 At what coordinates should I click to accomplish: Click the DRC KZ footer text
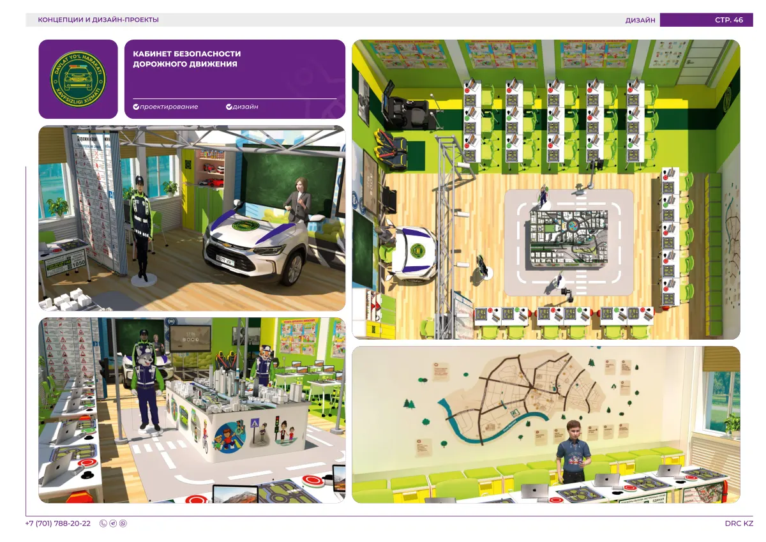[x=739, y=523]
